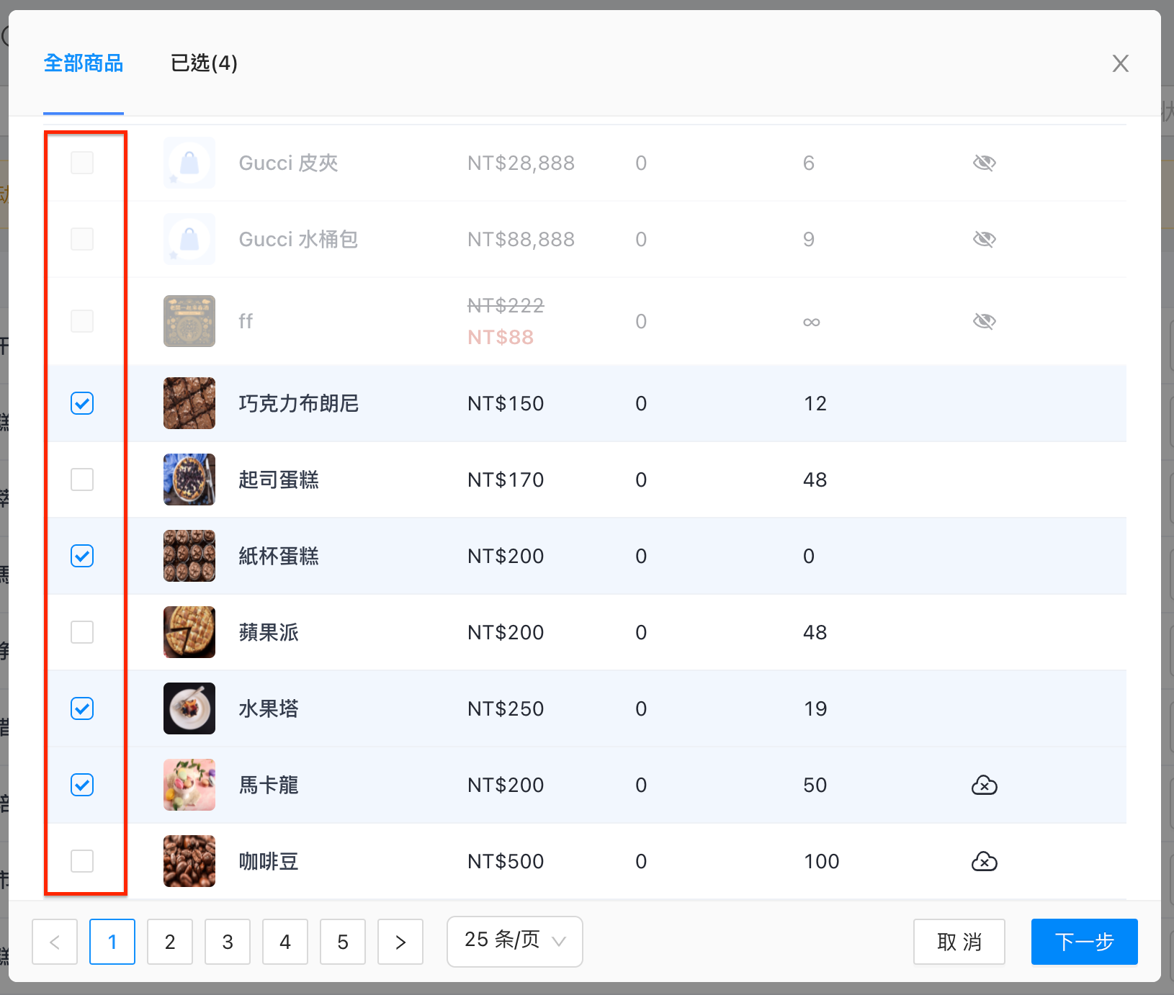The image size is (1174, 995).
Task: Click the product name 巧克力布朗尼
Action: coord(299,403)
